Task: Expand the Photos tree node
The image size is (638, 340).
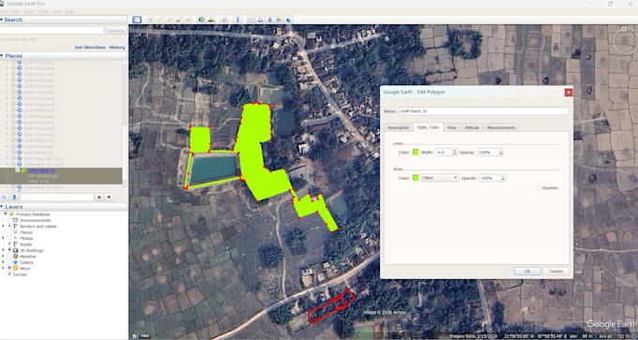Action: [3, 238]
